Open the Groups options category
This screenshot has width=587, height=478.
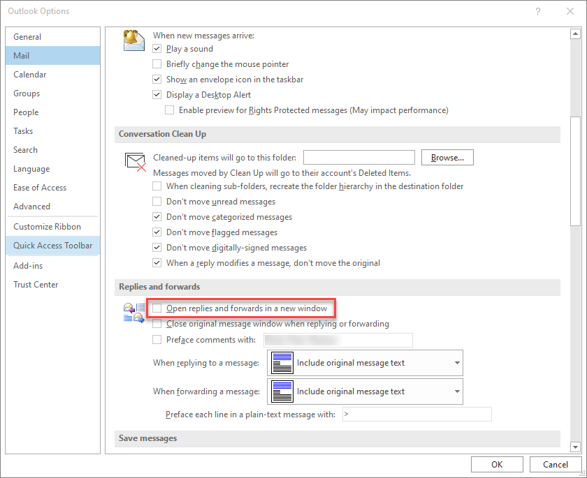click(x=53, y=93)
